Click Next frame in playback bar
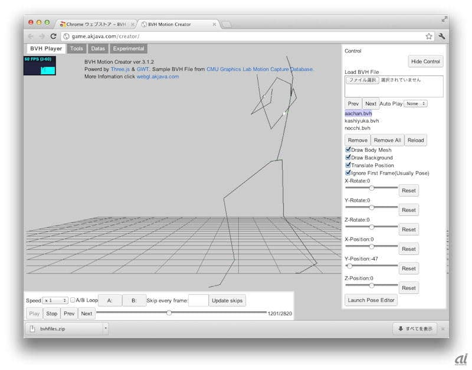Image resolution: width=472 pixels, height=370 pixels. pos(86,314)
